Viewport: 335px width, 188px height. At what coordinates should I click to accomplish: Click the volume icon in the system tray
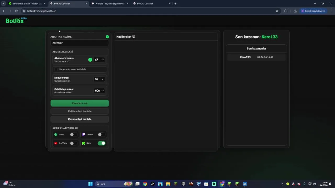pos(314,184)
